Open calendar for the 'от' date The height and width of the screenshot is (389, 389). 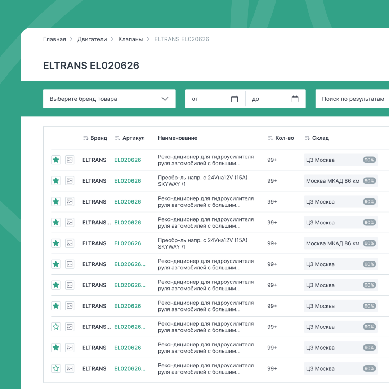tap(234, 99)
